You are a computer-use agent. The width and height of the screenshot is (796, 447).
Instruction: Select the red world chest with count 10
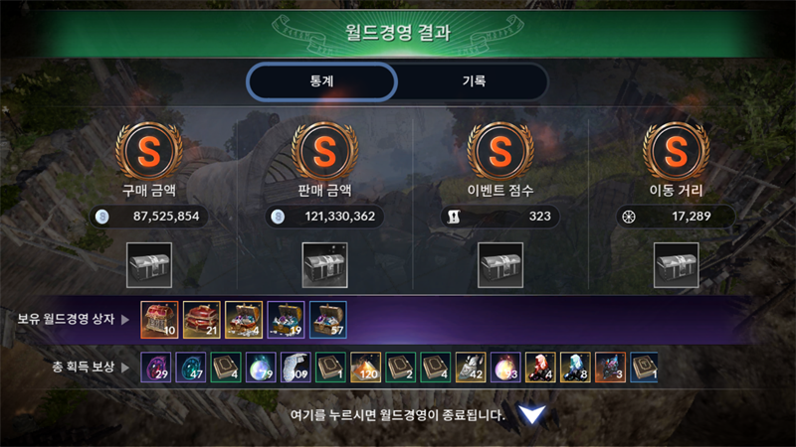[159, 320]
